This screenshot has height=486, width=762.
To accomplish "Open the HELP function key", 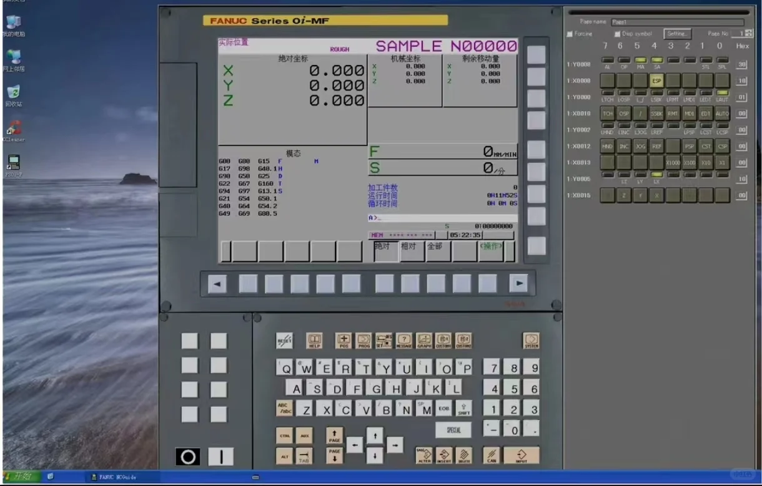I will [x=314, y=341].
